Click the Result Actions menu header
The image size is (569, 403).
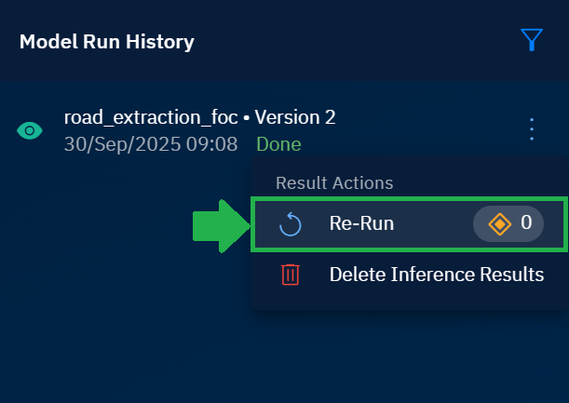point(334,183)
